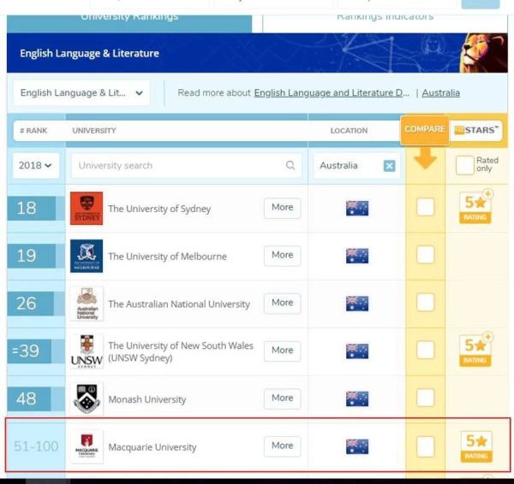Click More for The University of Melbourne
The height and width of the screenshot is (484, 514).
[282, 255]
